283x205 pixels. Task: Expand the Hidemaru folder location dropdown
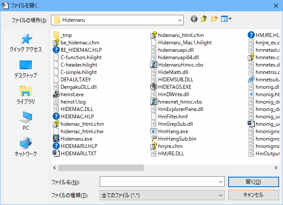[179, 20]
